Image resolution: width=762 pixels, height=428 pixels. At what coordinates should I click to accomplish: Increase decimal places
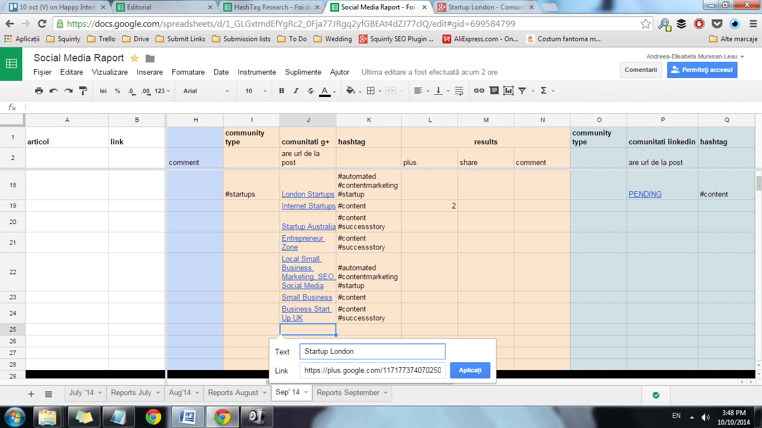146,91
